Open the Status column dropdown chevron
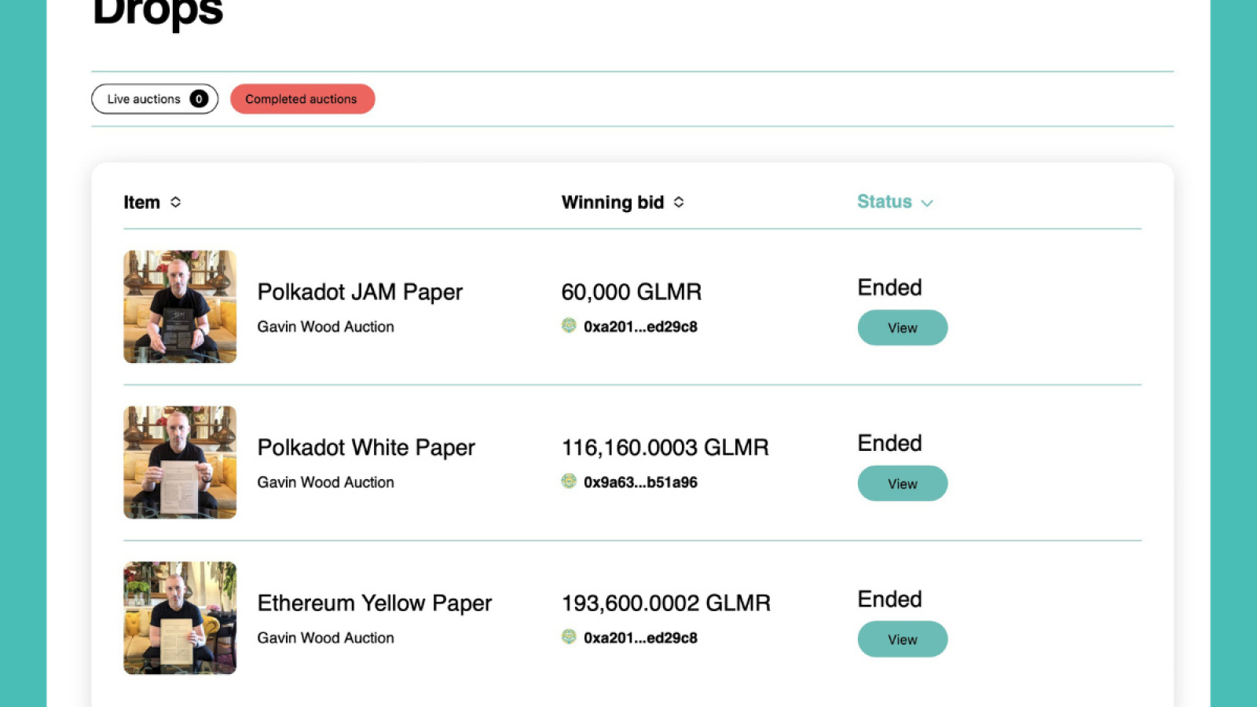Image resolution: width=1257 pixels, height=707 pixels. pos(927,203)
